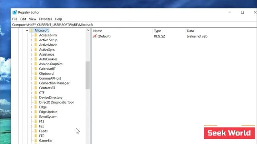Select the Clipboard key label
This screenshot has height=144, width=257.
[46, 74]
